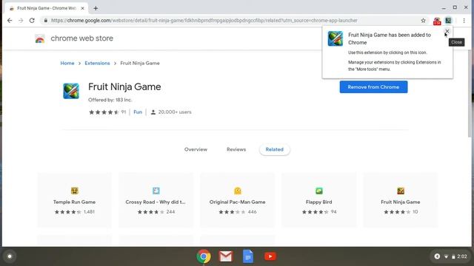
Task: Click Remove from Chrome button
Action: (373, 87)
